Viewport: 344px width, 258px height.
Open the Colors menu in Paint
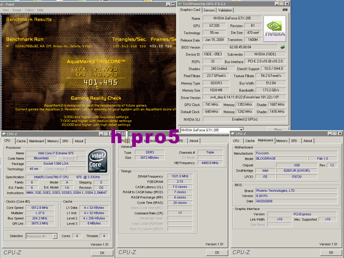tap(29, 10)
